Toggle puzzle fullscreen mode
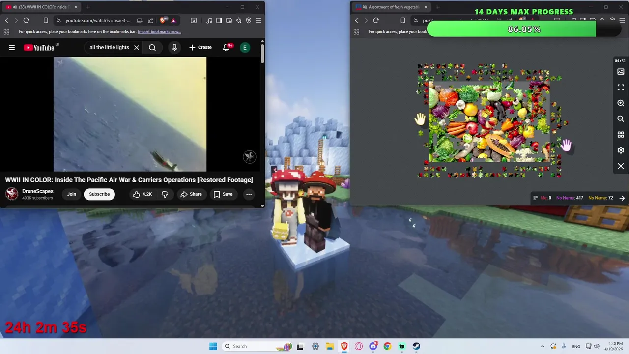The image size is (629, 354). point(621,88)
